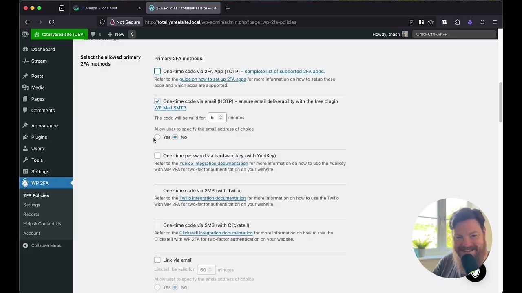Click the WordPress logo in admin bar
Screen dimensions: 522x293
pyautogui.click(x=25, y=34)
